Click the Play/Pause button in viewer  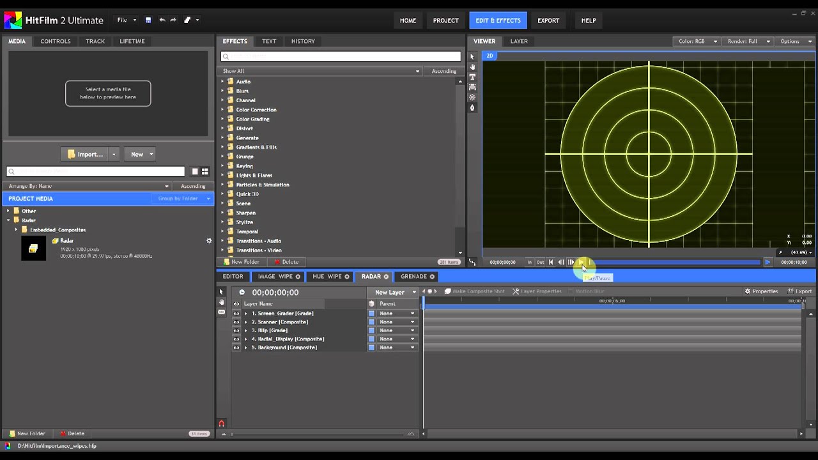(x=581, y=262)
